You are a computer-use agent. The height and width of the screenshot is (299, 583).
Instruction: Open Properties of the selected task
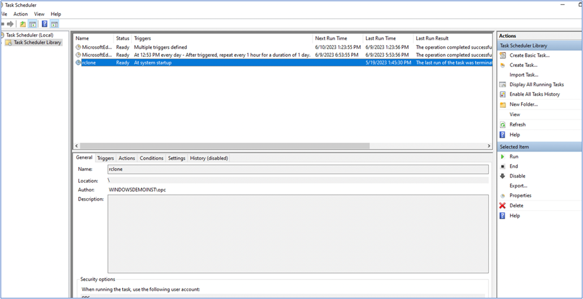(520, 196)
